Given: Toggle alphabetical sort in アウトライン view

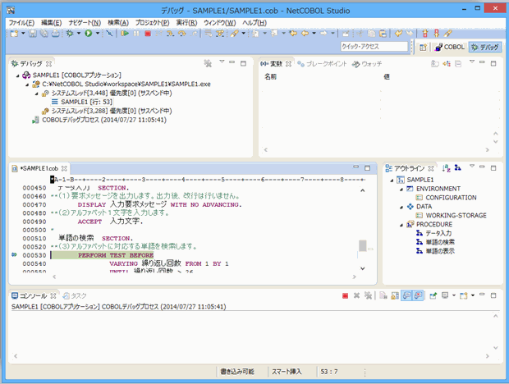Looking at the screenshot, I should [x=447, y=168].
